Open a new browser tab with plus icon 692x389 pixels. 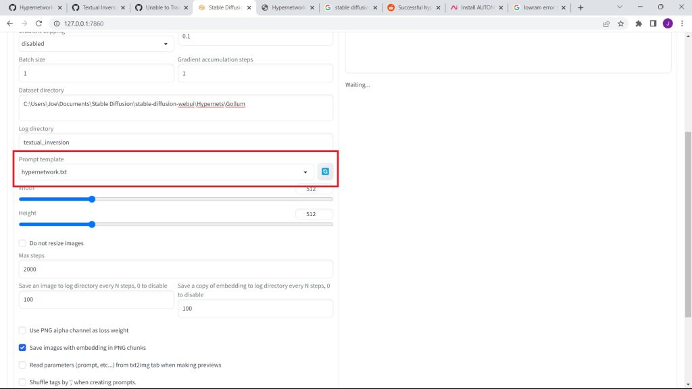[x=580, y=7]
